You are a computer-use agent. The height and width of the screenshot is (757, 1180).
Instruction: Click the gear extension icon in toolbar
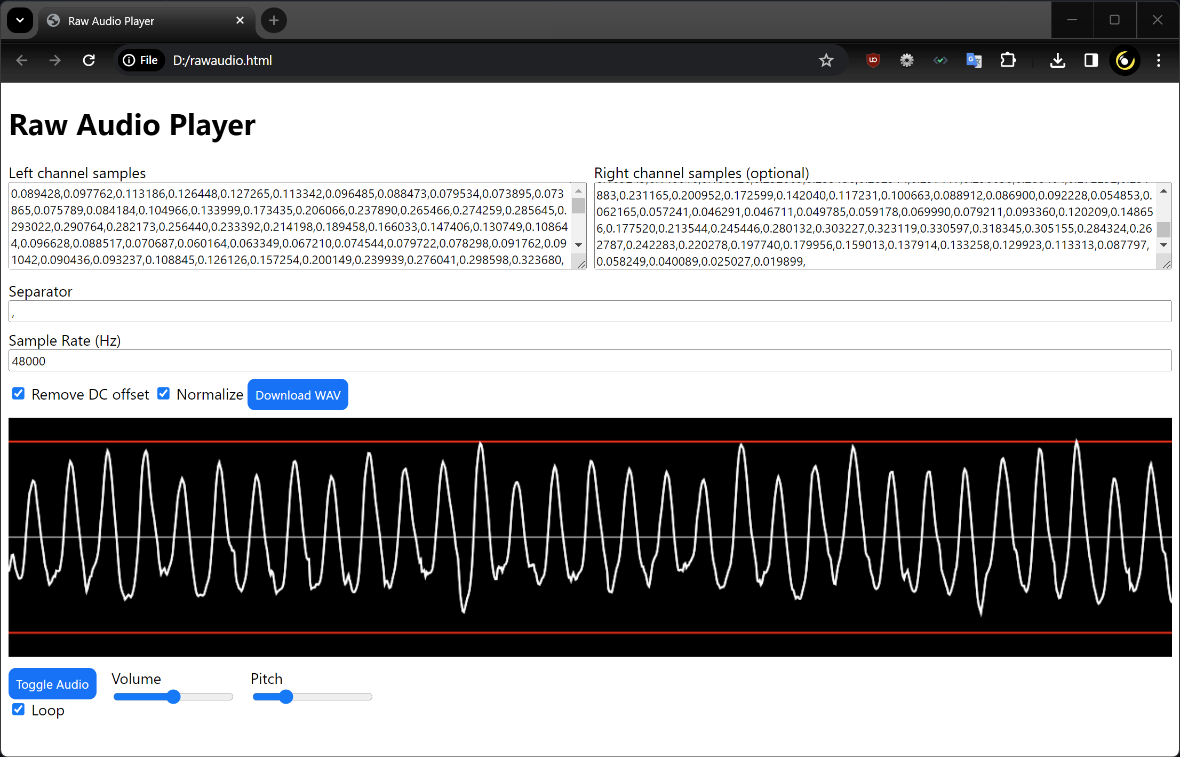pyautogui.click(x=906, y=60)
